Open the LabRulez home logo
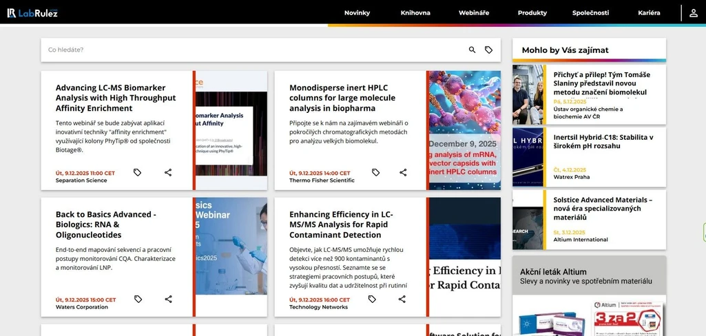Screen dimensions: 706x336 (32, 12)
